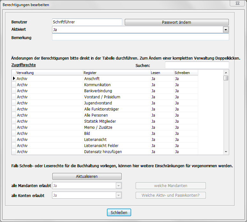
Task: Select the row selector for Anschrift
Action: click(14, 78)
